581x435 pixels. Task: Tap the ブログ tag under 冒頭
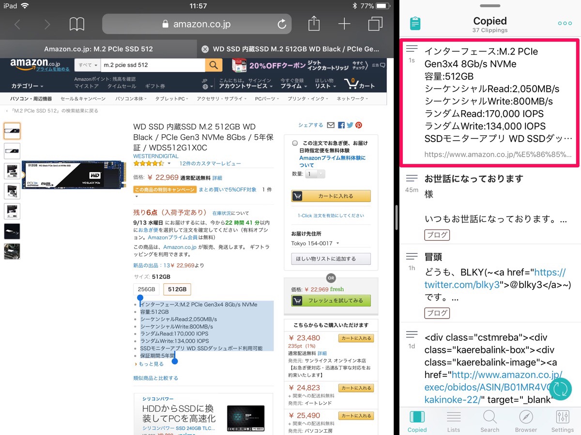click(437, 313)
